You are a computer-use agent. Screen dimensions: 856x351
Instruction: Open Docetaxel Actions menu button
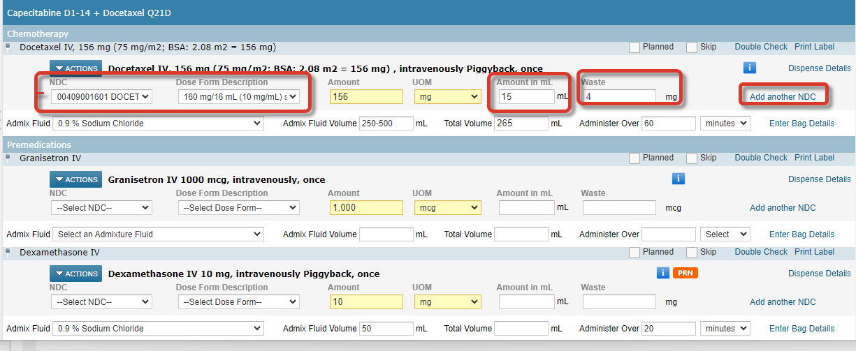(x=75, y=68)
